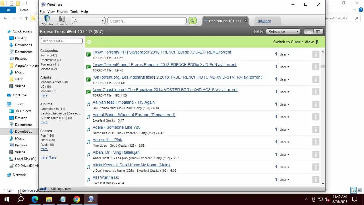Screen dimensions: 364x205
Task: Show more Albums via more link
Action: 44,122
